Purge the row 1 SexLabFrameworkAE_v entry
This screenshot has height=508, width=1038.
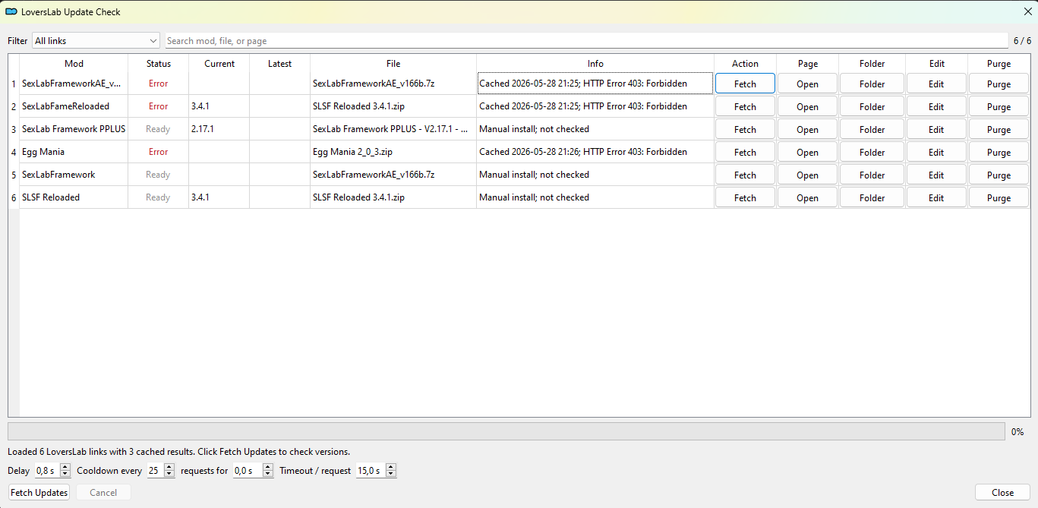(999, 84)
